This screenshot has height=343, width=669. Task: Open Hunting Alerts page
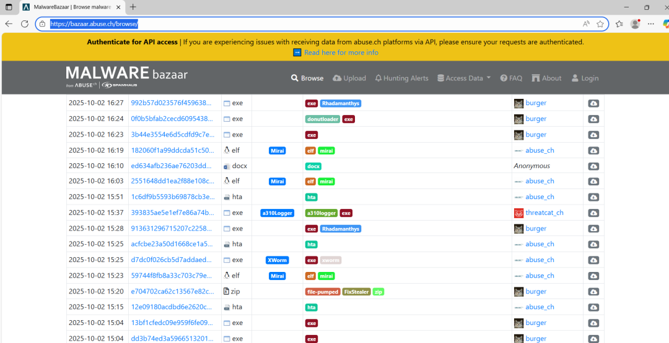click(401, 78)
